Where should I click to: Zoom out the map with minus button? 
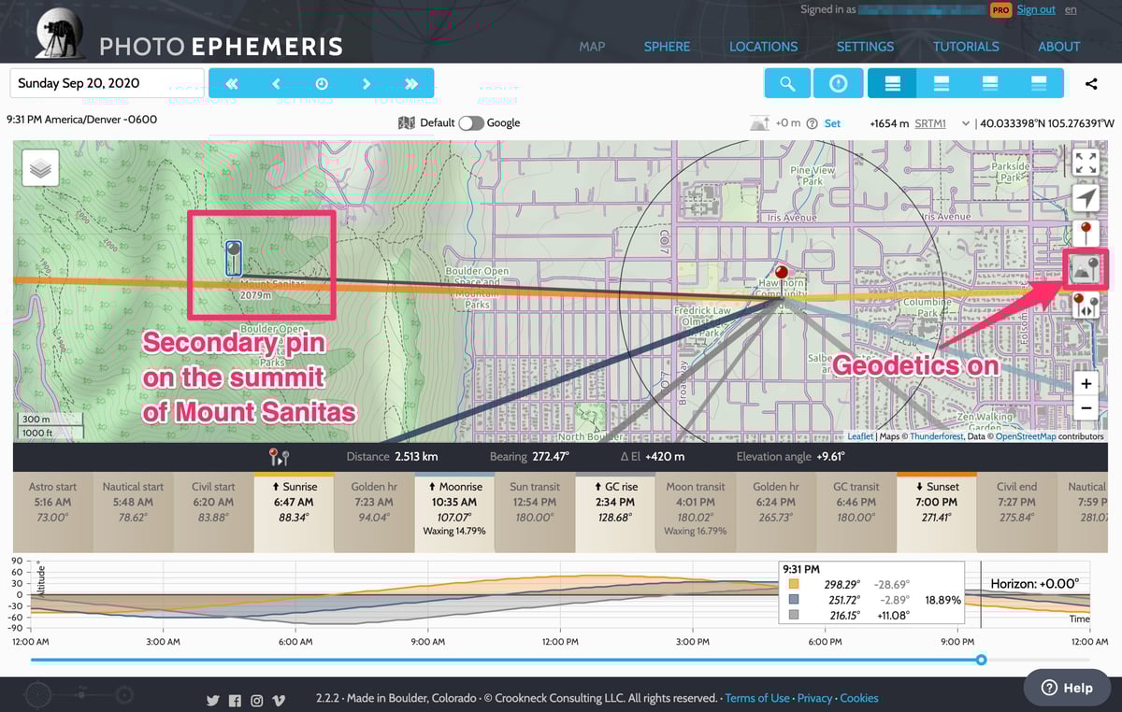click(x=1086, y=408)
